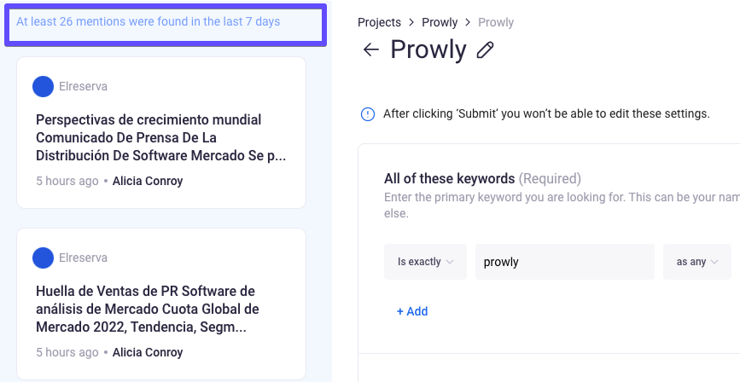Focus the keyword field containing 'prowly'
Image resolution: width=740 pixels, height=382 pixels.
pyautogui.click(x=564, y=262)
